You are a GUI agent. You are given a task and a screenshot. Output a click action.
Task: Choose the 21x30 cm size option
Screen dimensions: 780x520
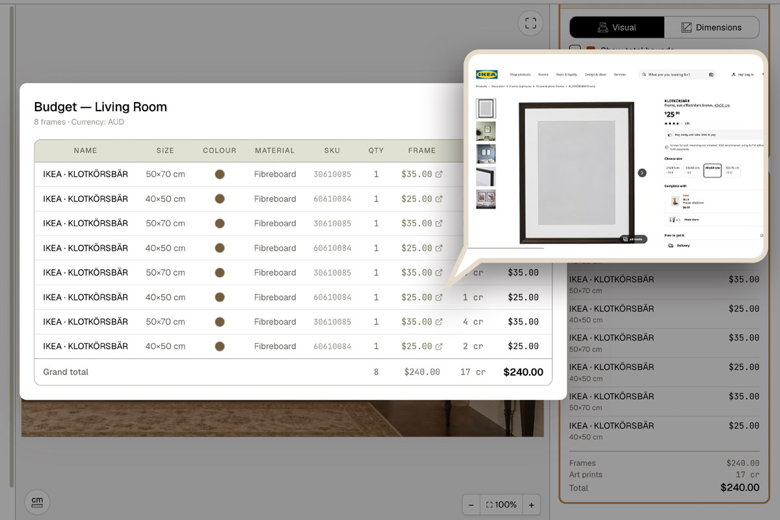(673, 171)
